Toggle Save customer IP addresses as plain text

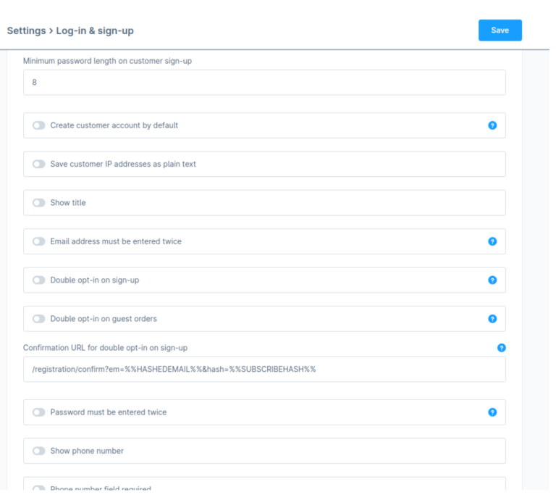point(38,165)
